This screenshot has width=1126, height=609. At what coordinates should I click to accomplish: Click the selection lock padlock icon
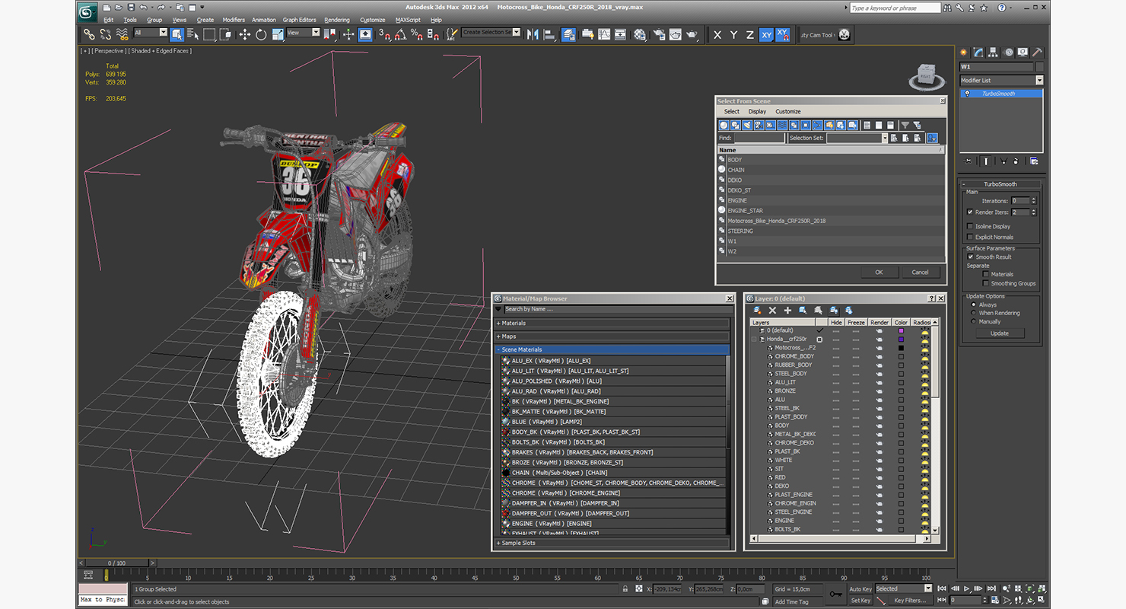625,588
